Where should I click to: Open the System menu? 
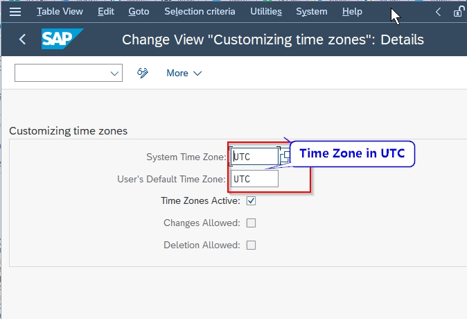coord(312,12)
